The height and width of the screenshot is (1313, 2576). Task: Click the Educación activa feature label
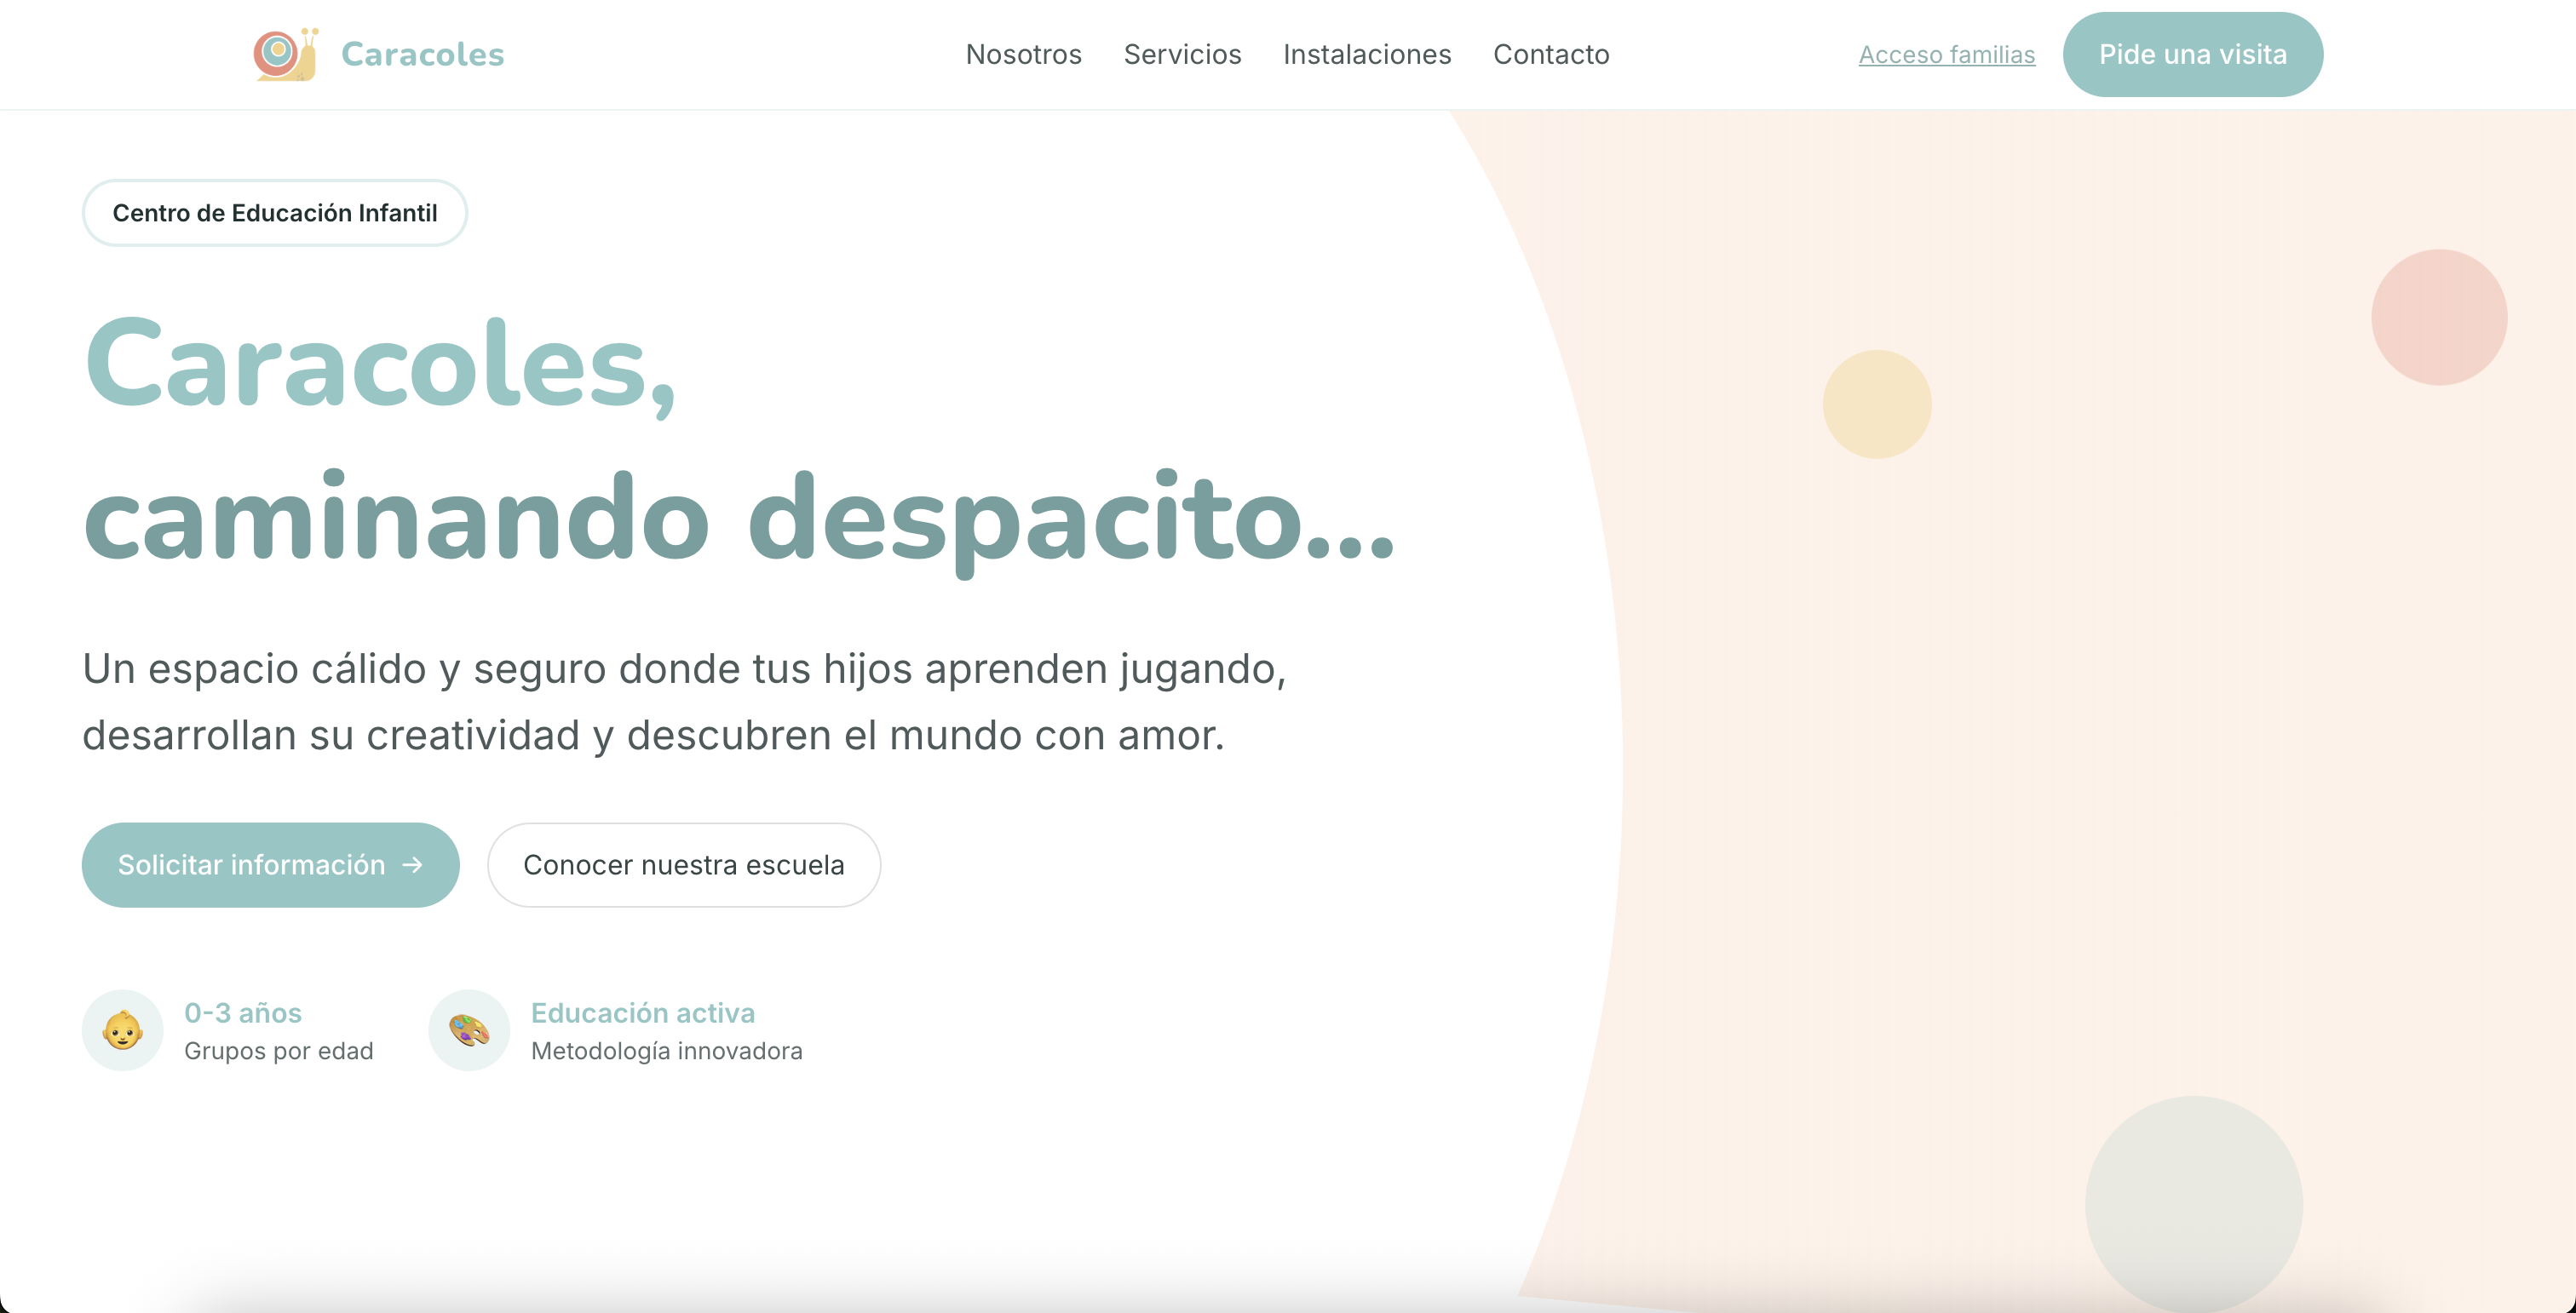642,1012
